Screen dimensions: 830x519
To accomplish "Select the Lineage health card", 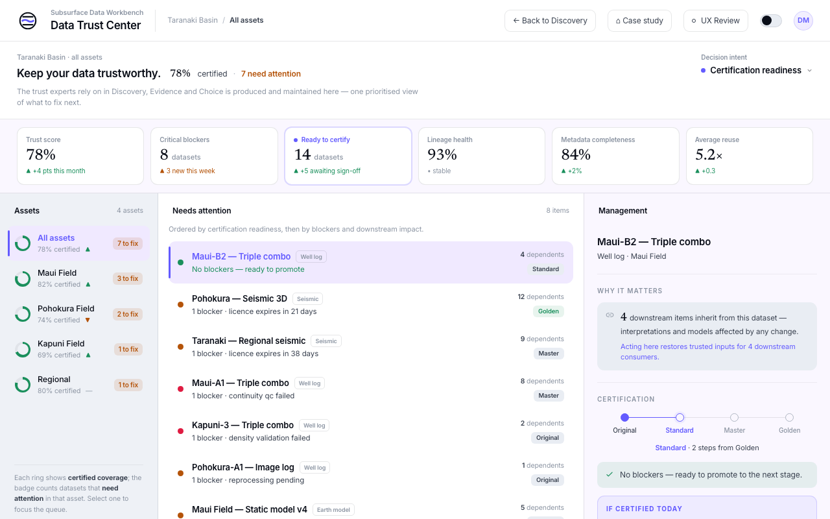I will 482,156.
